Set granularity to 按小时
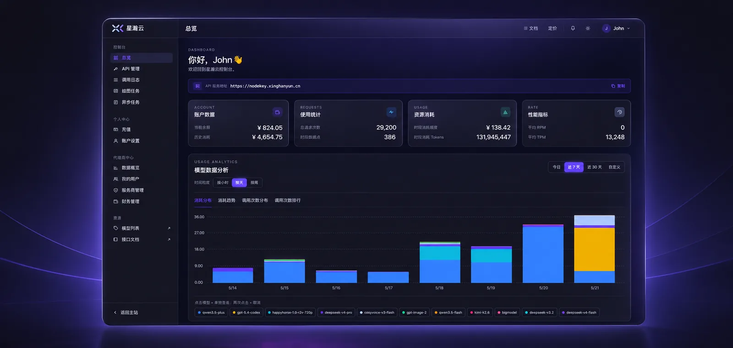The width and height of the screenshot is (733, 348). pyautogui.click(x=223, y=183)
